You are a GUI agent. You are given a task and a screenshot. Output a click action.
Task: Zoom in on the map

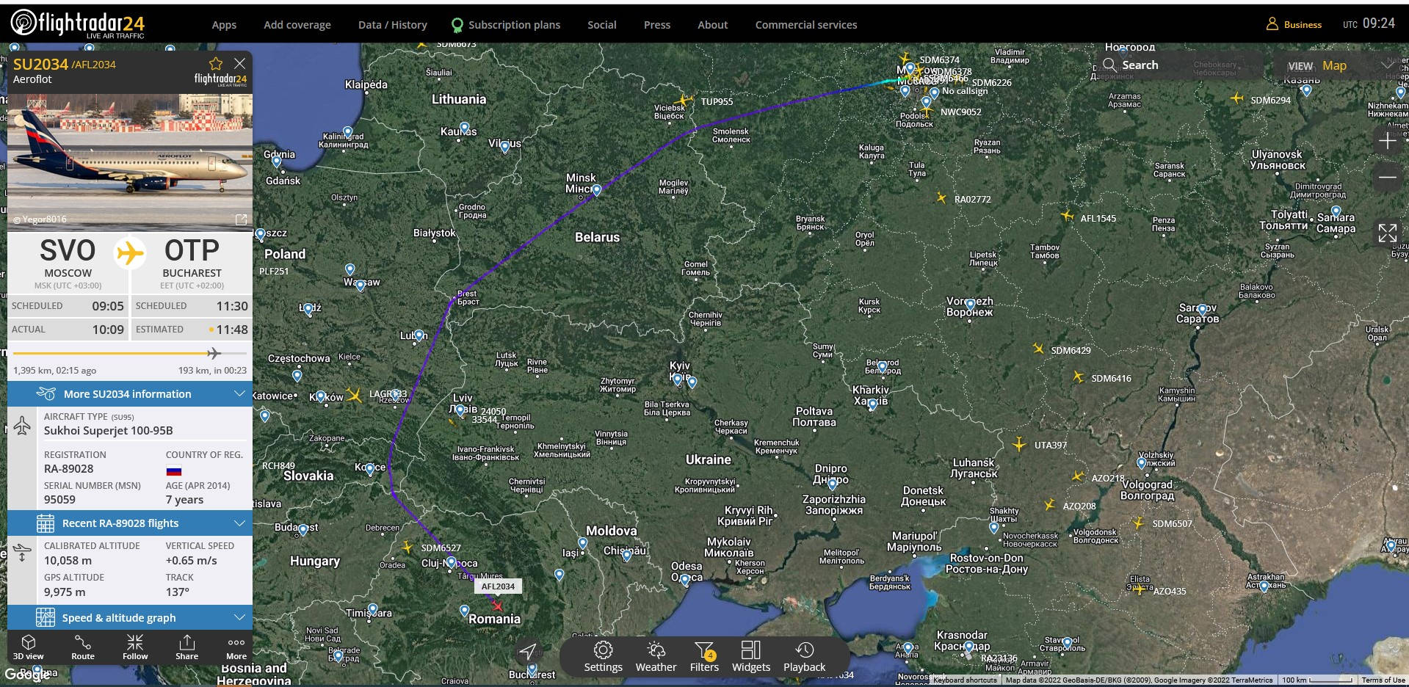(x=1387, y=141)
